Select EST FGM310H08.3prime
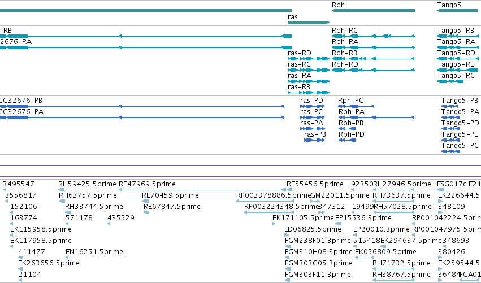Screen dimensions: 481x283 (318, 252)
